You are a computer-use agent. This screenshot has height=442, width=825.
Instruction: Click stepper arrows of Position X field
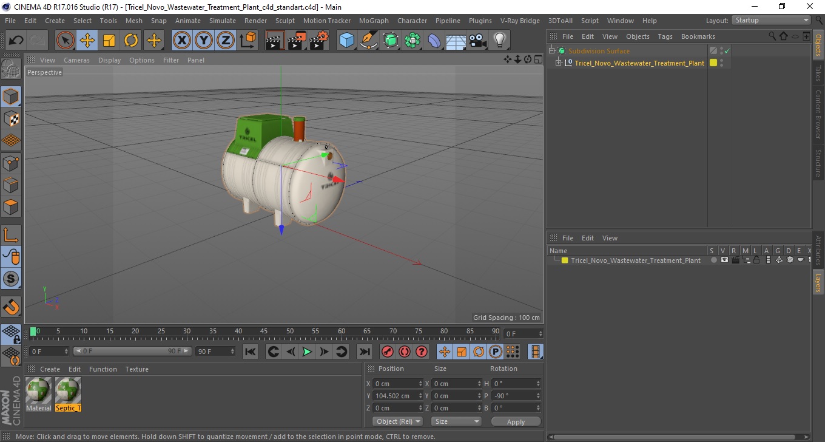click(x=420, y=384)
